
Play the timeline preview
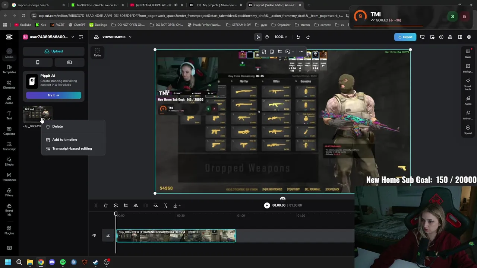pos(267,205)
